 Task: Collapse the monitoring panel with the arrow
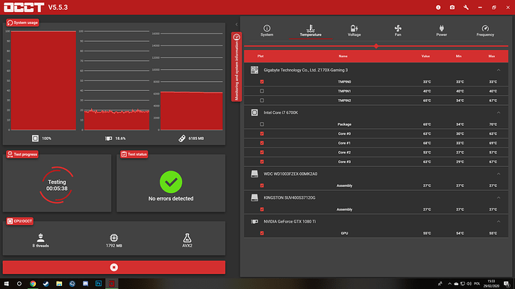[x=237, y=25]
